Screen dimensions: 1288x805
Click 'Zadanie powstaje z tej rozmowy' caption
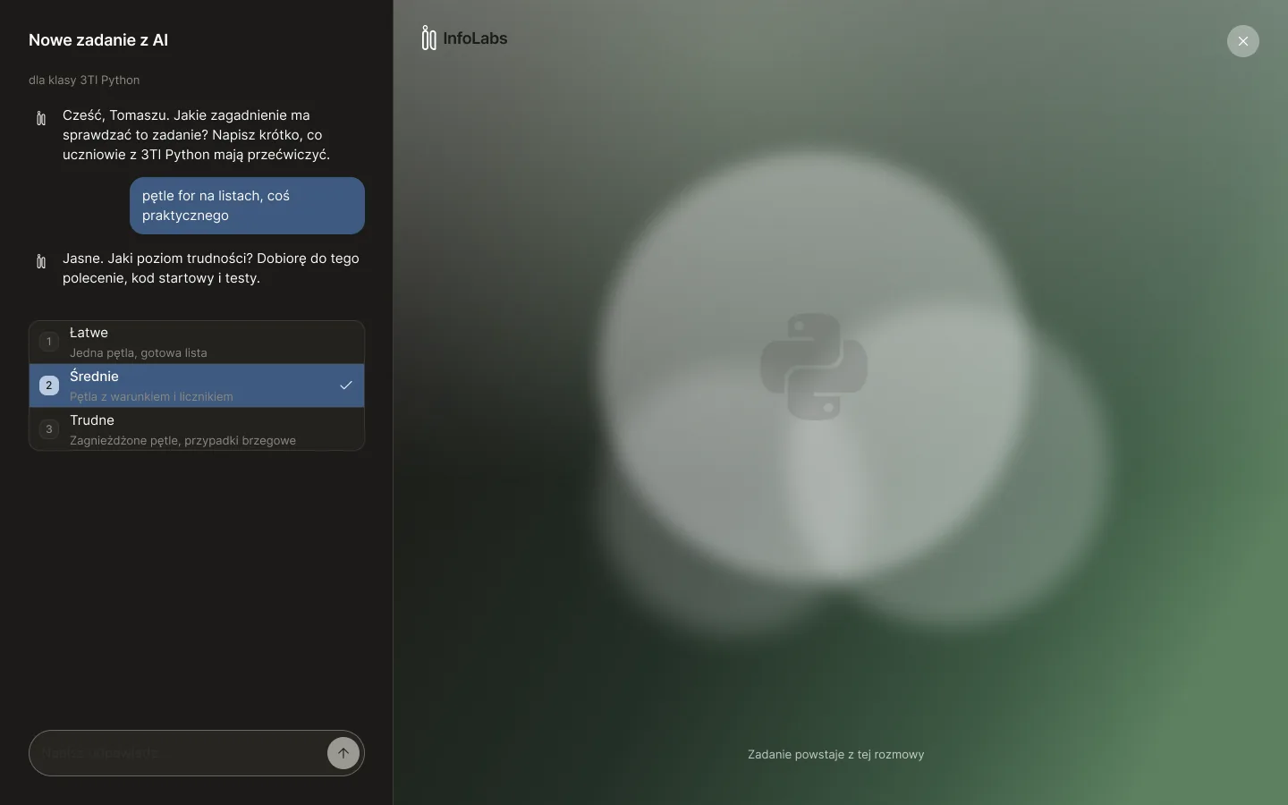point(836,754)
